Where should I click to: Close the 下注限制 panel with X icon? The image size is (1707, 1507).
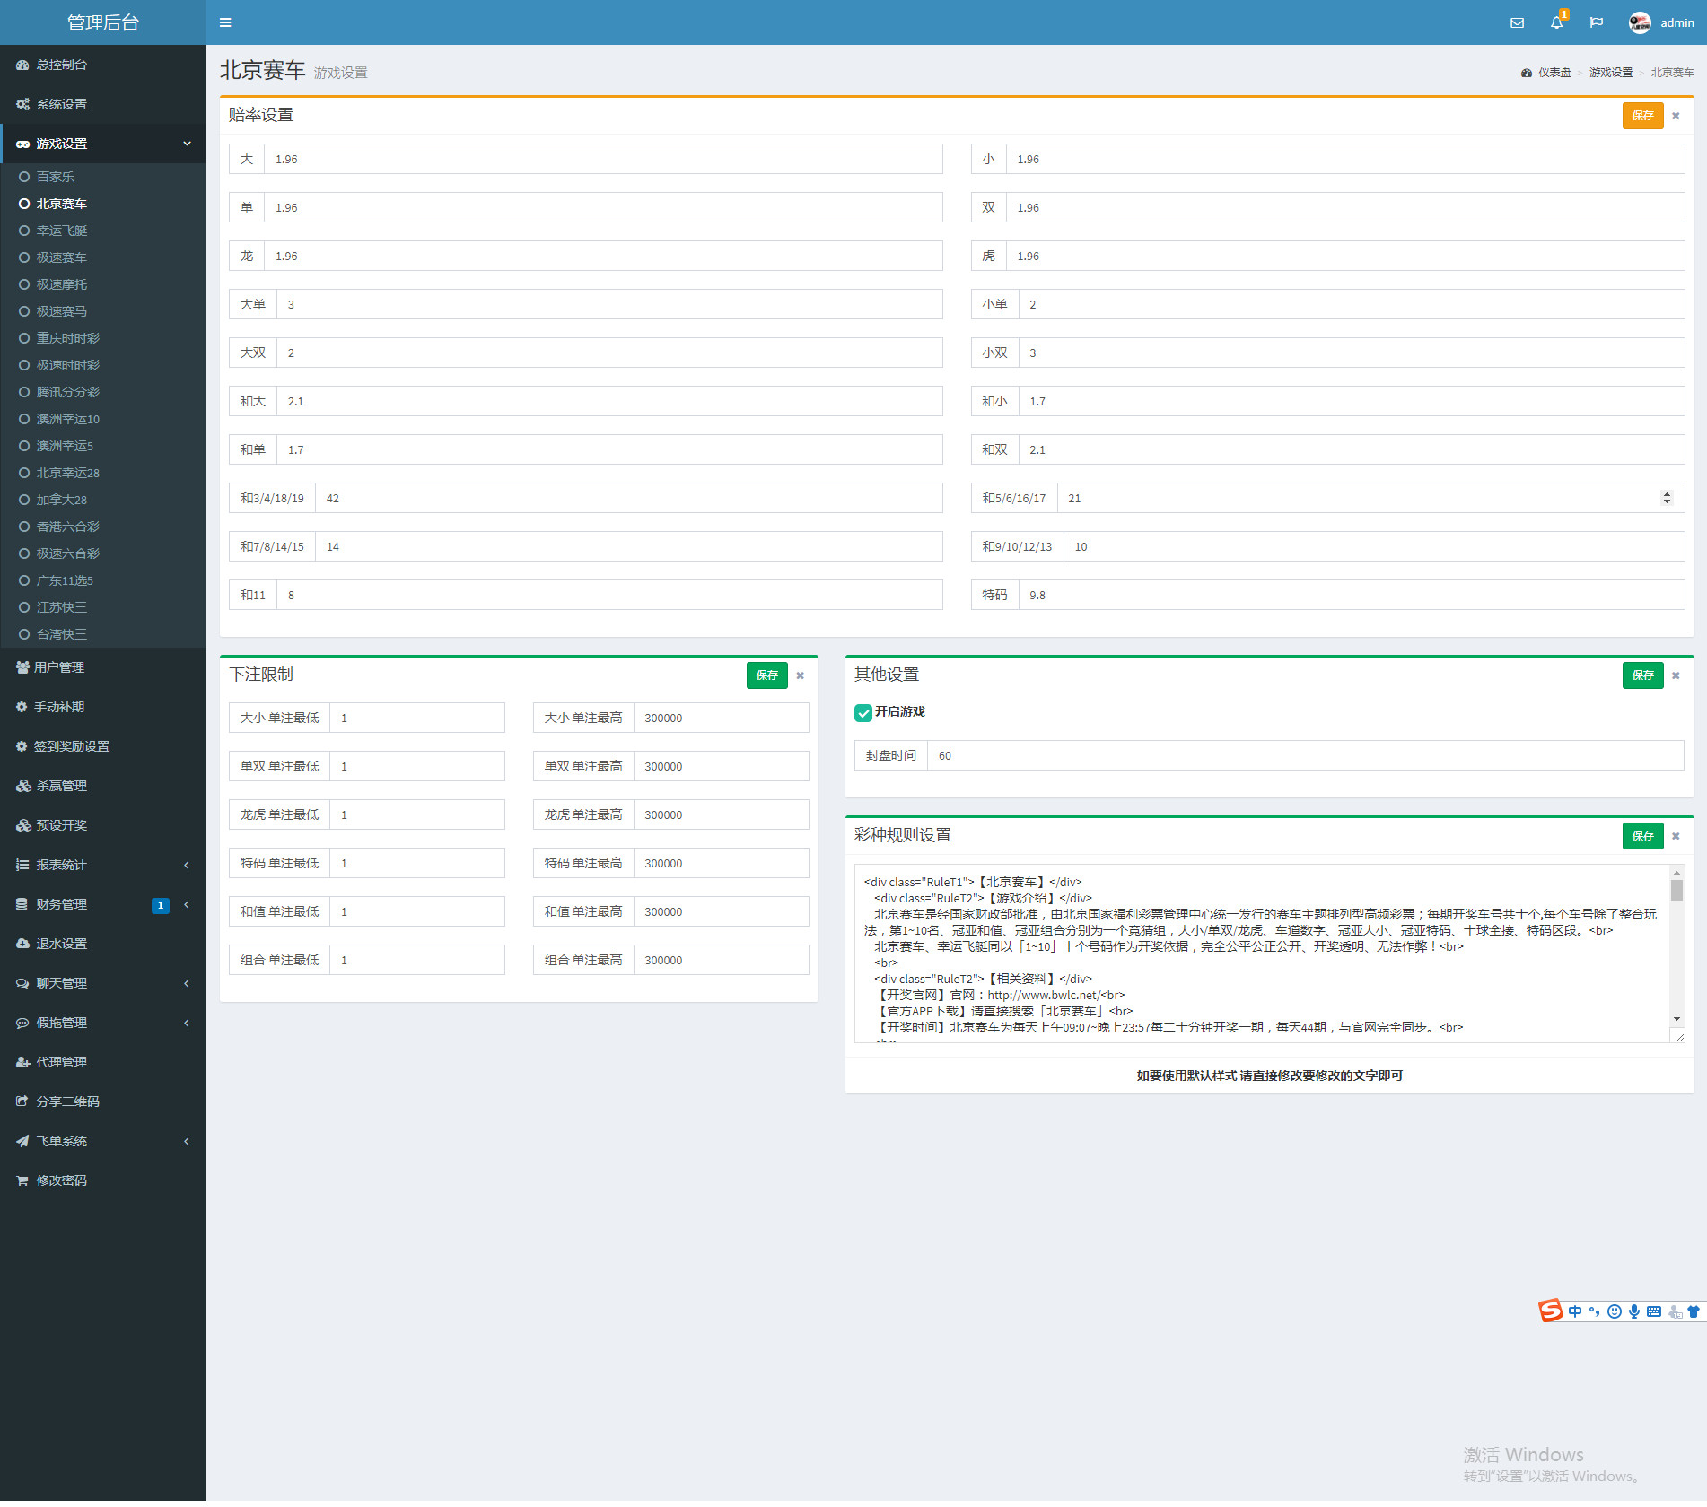click(800, 675)
